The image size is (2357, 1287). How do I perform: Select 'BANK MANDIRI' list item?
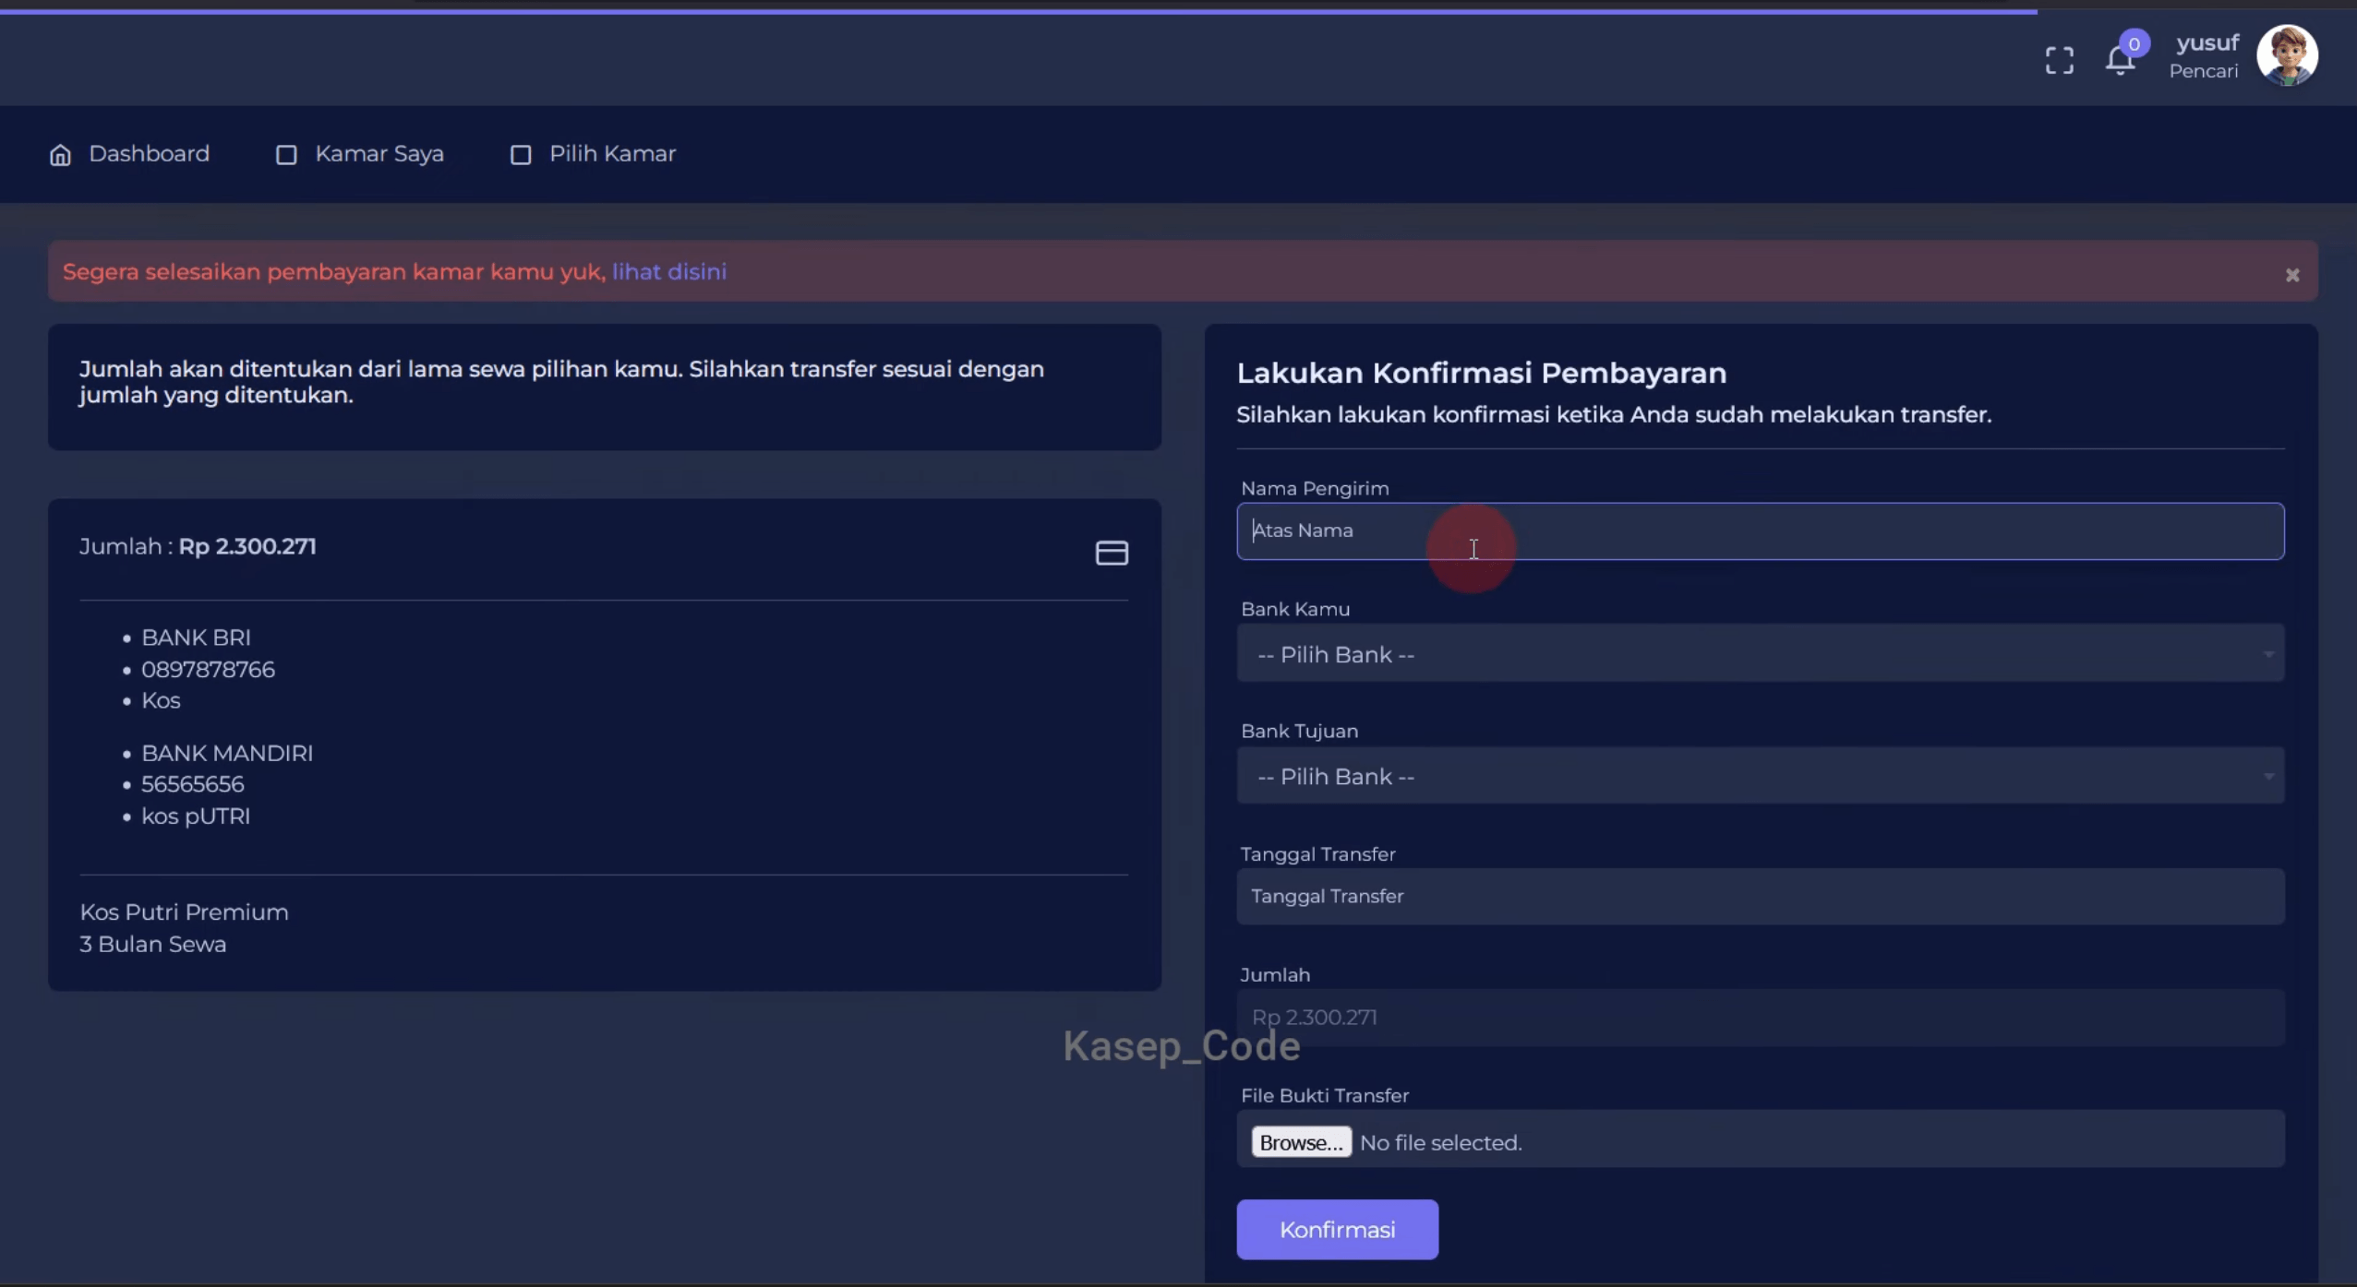pos(227,753)
